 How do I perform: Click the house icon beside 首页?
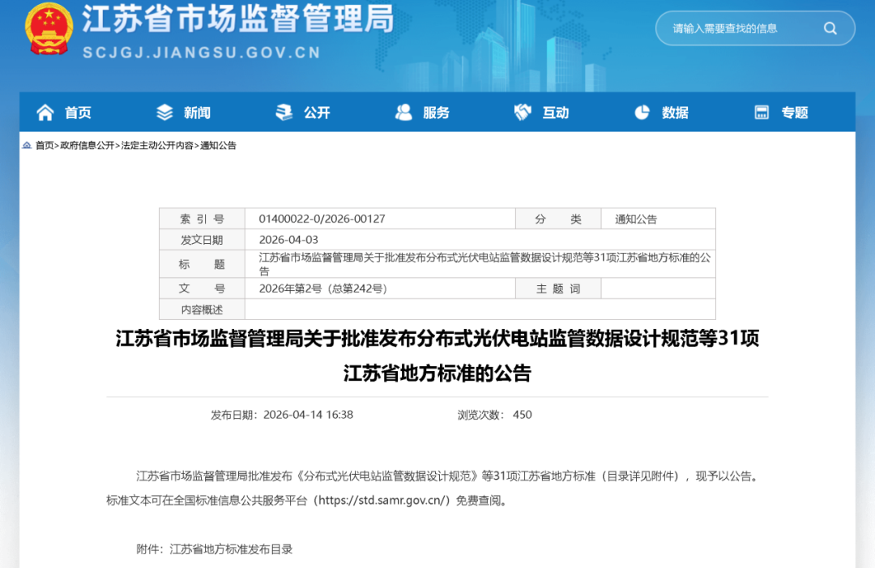(x=45, y=113)
